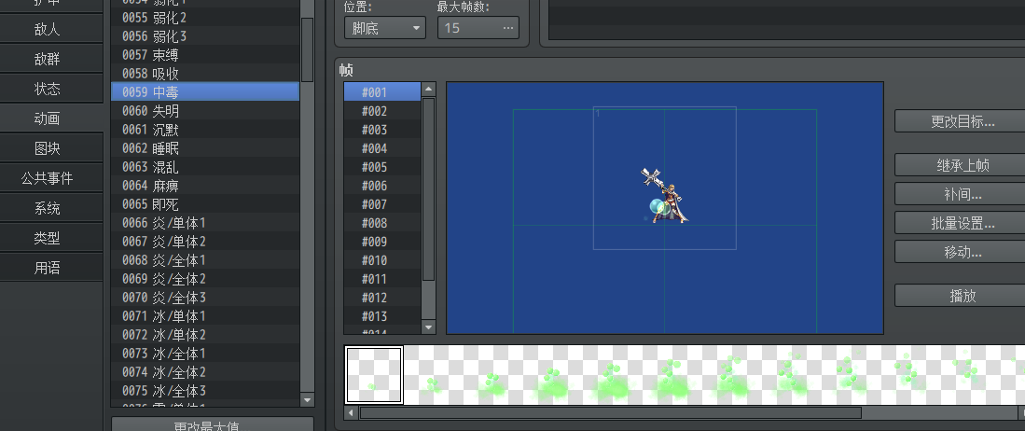This screenshot has width=1025, height=431.
Task: Select animation 0059 中毒
Action: pos(205,92)
